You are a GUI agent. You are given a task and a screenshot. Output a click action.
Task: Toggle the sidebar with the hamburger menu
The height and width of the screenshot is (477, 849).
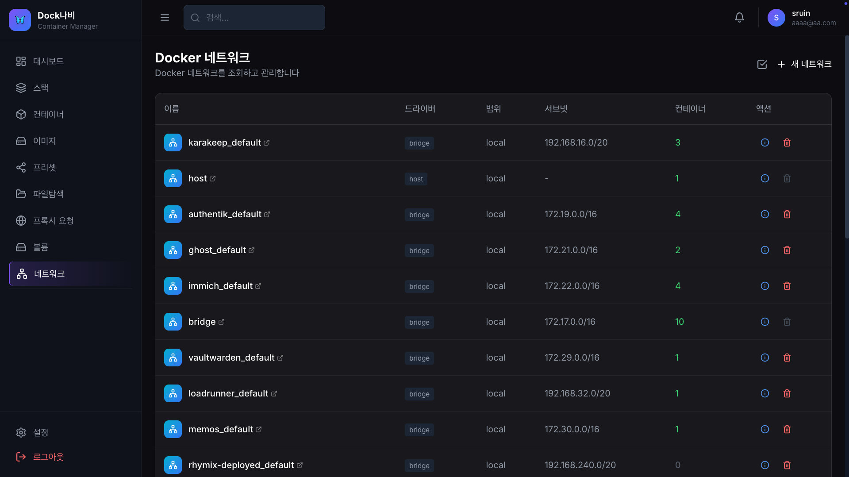click(x=165, y=17)
